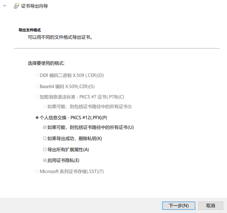The width and height of the screenshot is (227, 213).
Task: Click the horizontal separator line below the description
Action: (x=117, y=48)
